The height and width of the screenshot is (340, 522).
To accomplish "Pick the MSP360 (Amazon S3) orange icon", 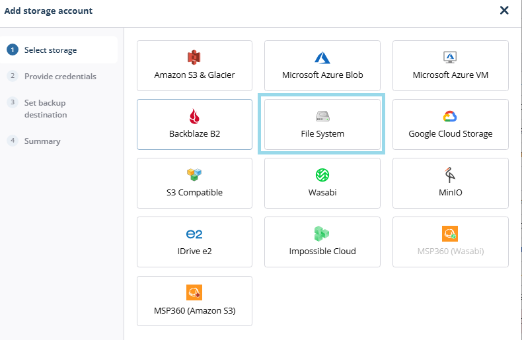I will click(194, 292).
